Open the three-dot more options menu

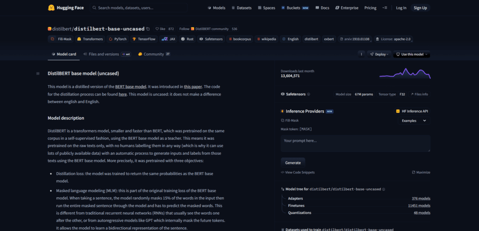pyautogui.click(x=362, y=54)
